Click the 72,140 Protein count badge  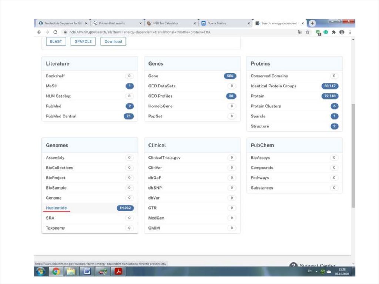330,96
